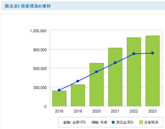The width and height of the screenshot is (165, 129).
Task: Click the 2023 x-axis year label
Action: (x=152, y=111)
